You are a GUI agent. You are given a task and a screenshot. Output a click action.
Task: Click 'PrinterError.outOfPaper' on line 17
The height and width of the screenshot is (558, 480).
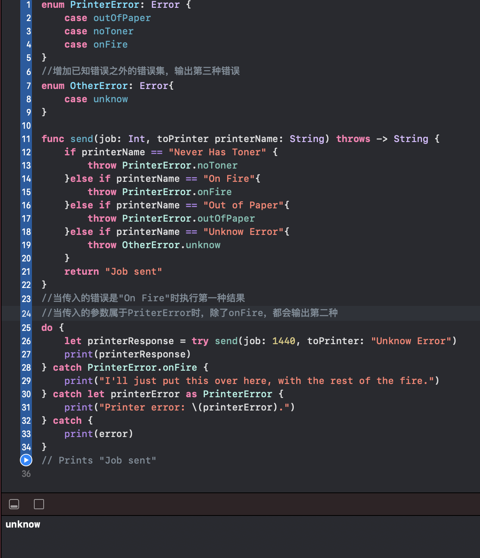(x=189, y=219)
